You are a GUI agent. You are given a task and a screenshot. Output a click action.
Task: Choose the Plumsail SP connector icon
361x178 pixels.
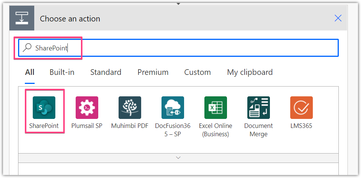[x=87, y=108]
